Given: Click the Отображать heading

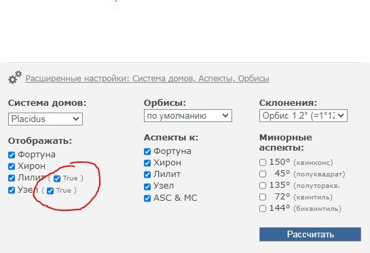Looking at the screenshot, I should point(40,141).
